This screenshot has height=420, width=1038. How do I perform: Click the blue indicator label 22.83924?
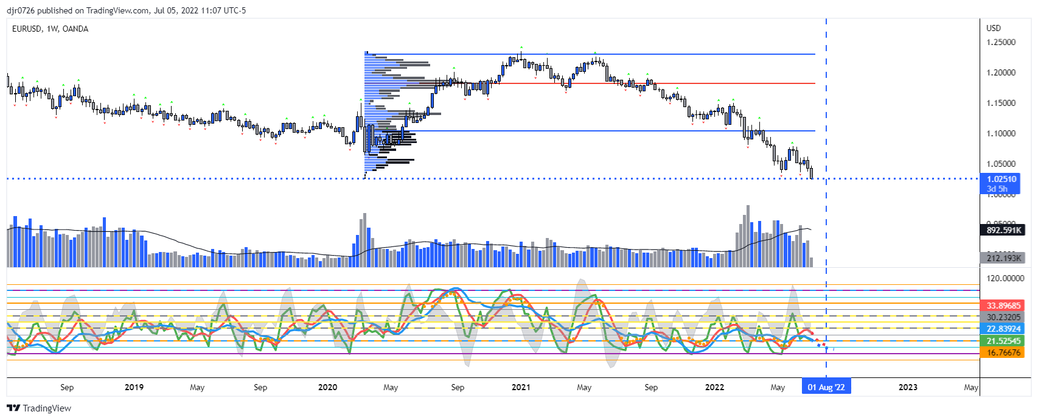pyautogui.click(x=1003, y=329)
